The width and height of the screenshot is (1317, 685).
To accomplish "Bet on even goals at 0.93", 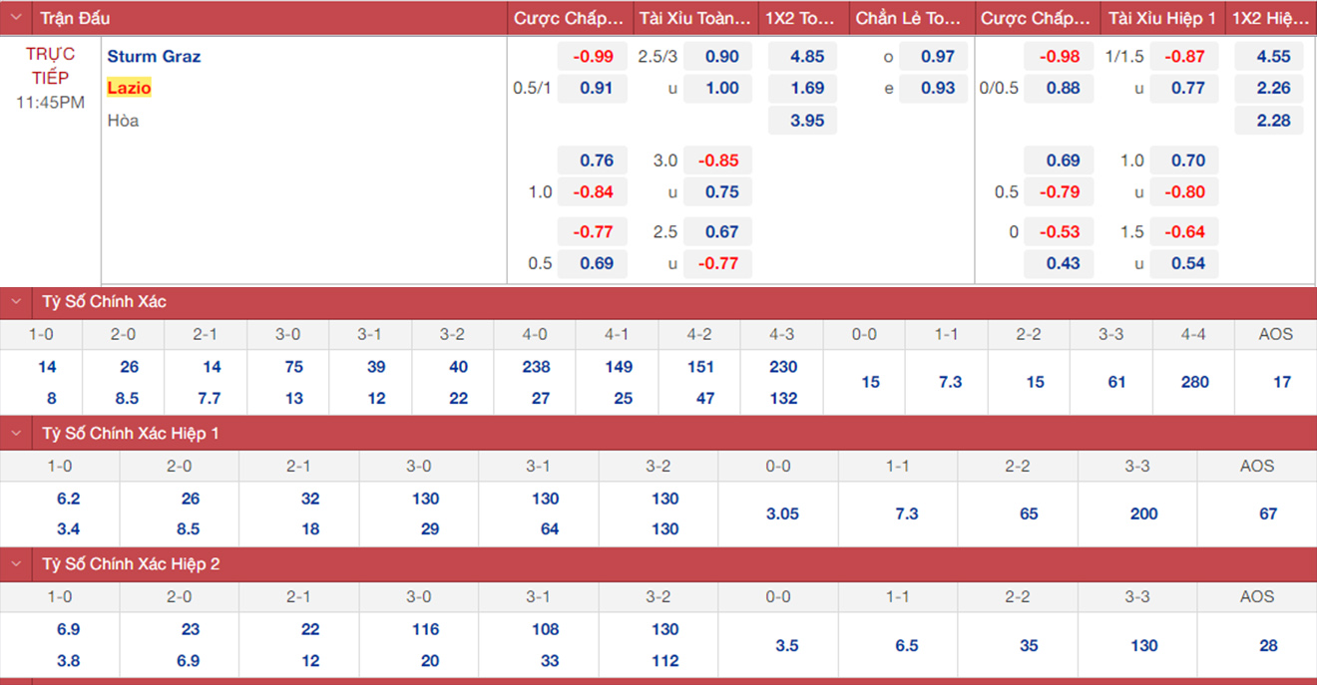I will (937, 88).
